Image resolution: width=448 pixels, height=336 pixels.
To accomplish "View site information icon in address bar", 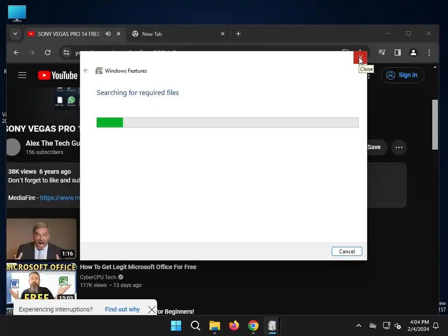I will tap(66, 52).
